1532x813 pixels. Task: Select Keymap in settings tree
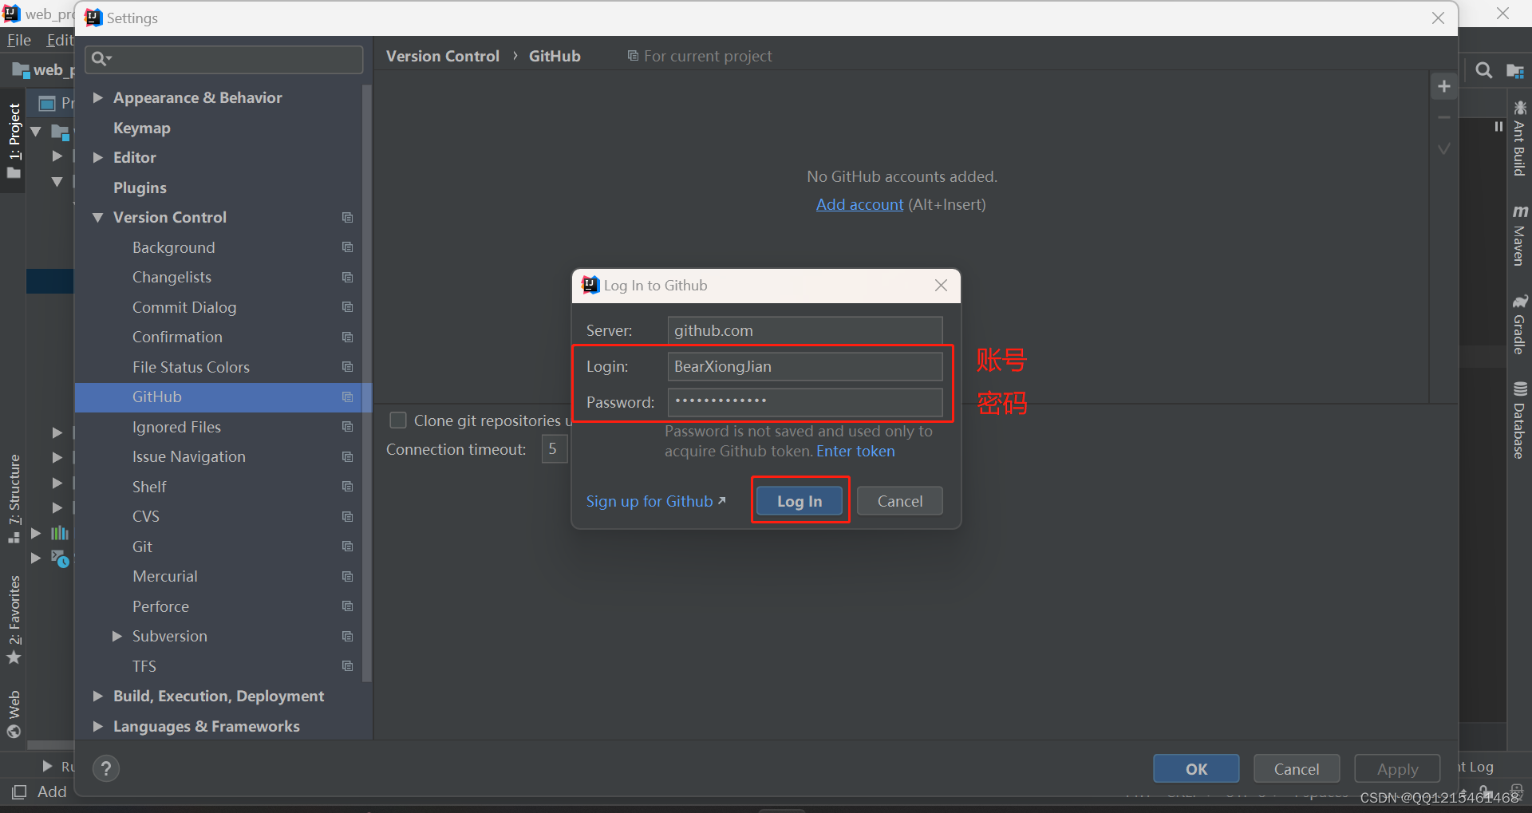tap(142, 128)
